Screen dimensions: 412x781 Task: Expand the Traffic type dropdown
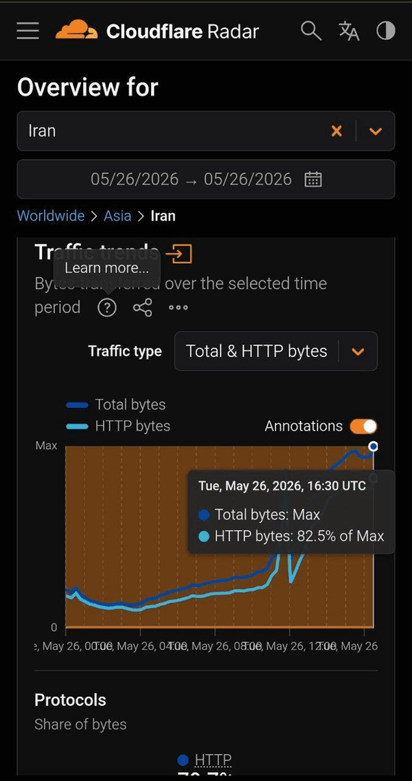pos(276,351)
